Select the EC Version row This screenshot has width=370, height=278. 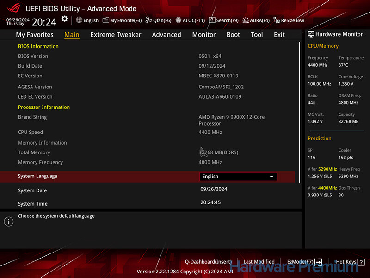tap(147, 76)
